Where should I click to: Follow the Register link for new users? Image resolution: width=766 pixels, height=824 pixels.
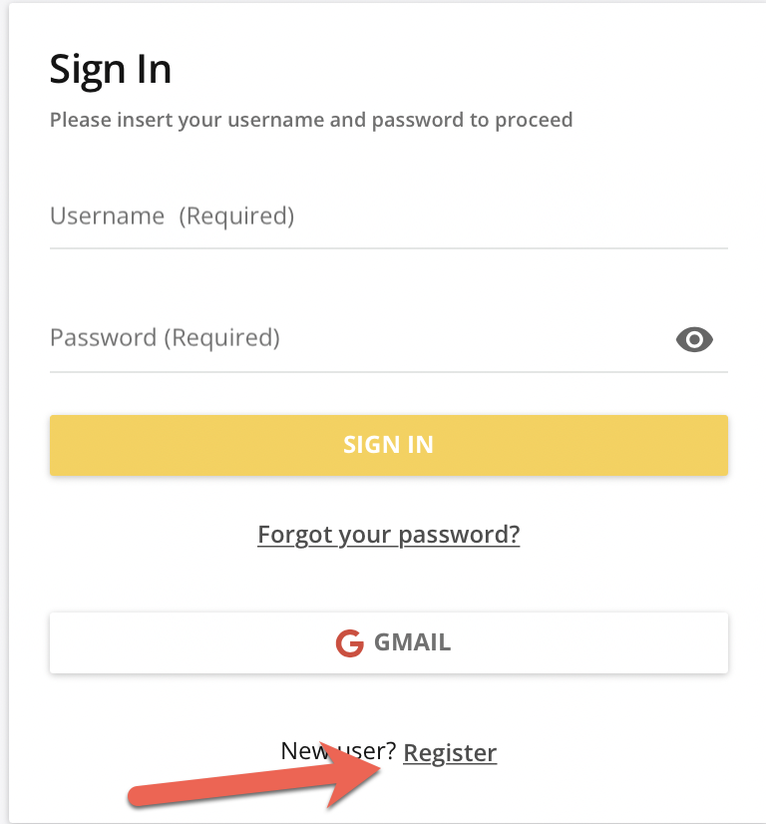(x=450, y=752)
